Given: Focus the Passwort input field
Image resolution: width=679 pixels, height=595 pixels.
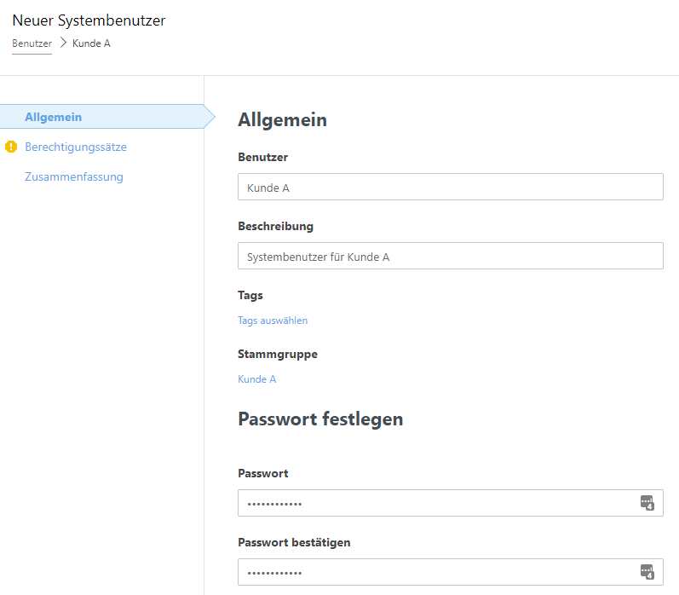Looking at the screenshot, I should pos(434,503).
